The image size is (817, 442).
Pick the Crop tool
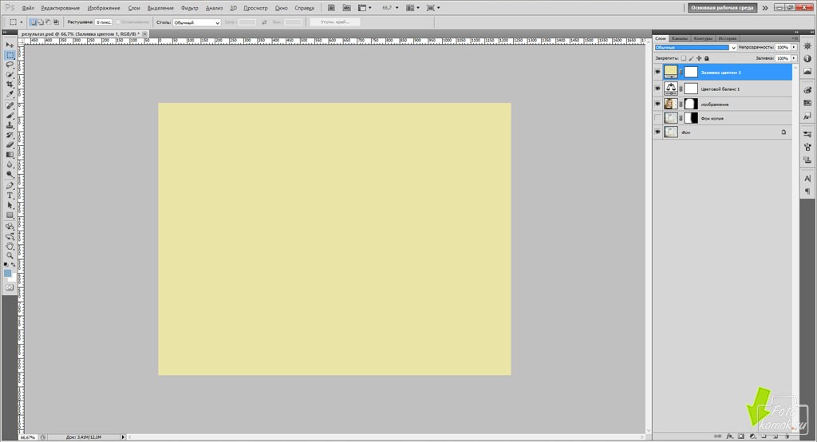10,84
